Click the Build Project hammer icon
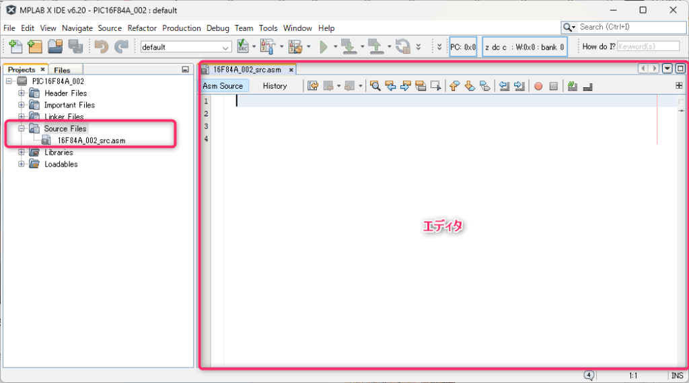Image resolution: width=689 pixels, height=383 pixels. tap(267, 46)
